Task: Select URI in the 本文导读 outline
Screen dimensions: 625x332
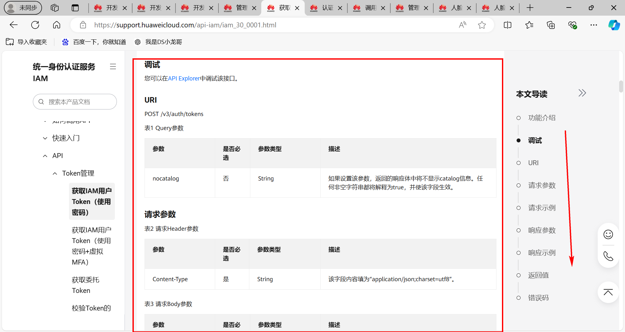Action: pos(533,163)
